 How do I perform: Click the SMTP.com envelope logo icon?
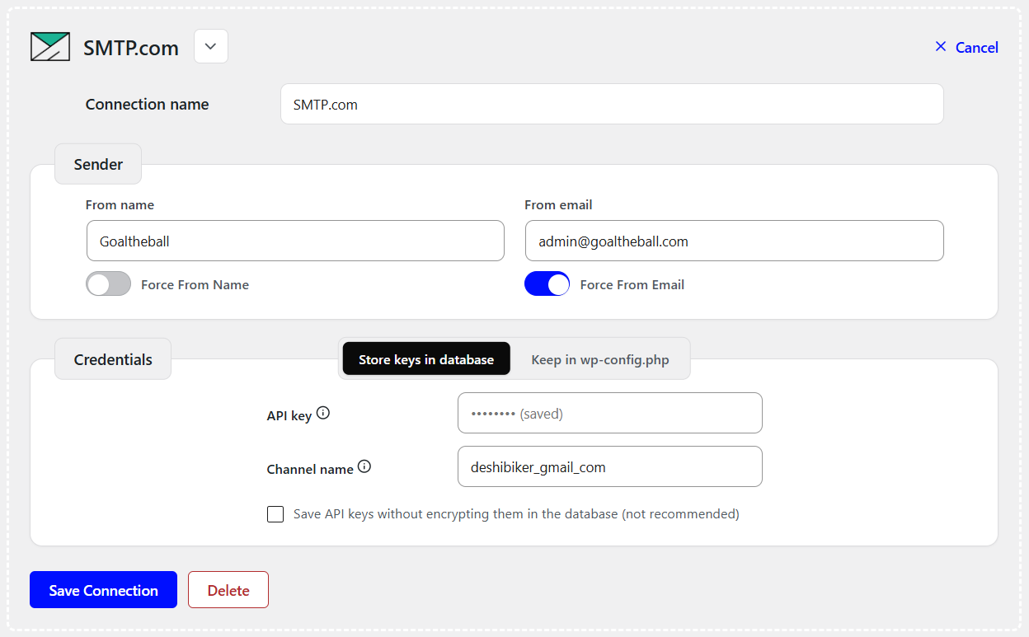(50, 47)
